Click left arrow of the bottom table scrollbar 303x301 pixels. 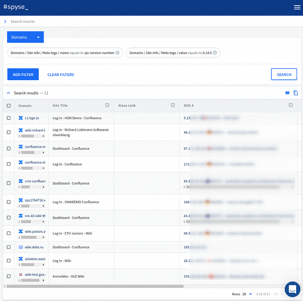click(x=5, y=286)
